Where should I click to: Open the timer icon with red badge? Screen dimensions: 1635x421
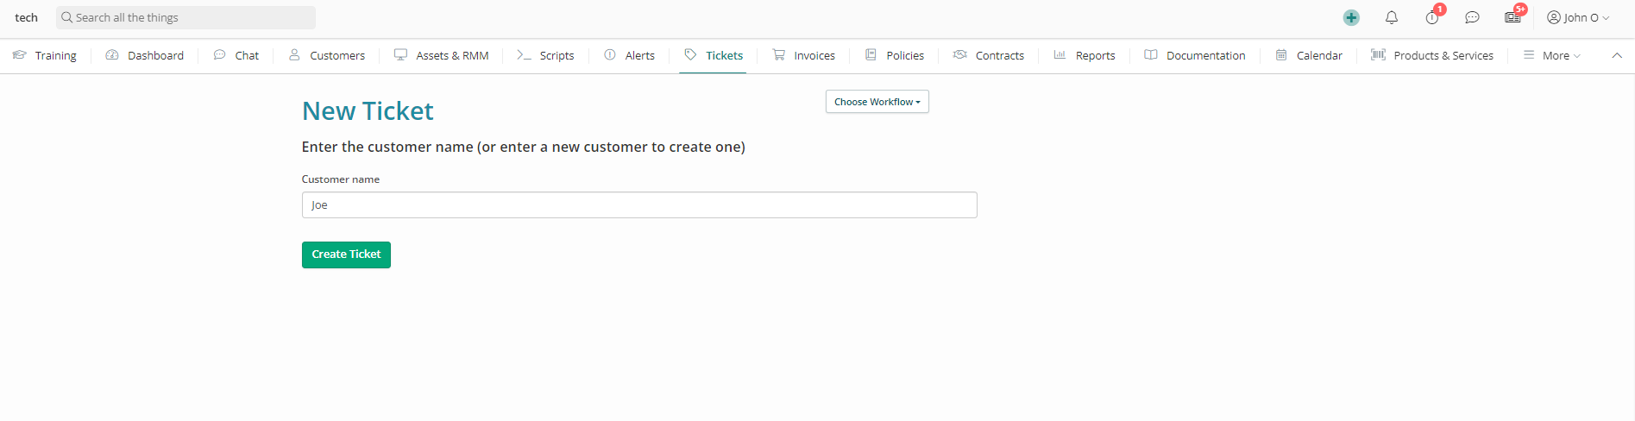[x=1432, y=17]
